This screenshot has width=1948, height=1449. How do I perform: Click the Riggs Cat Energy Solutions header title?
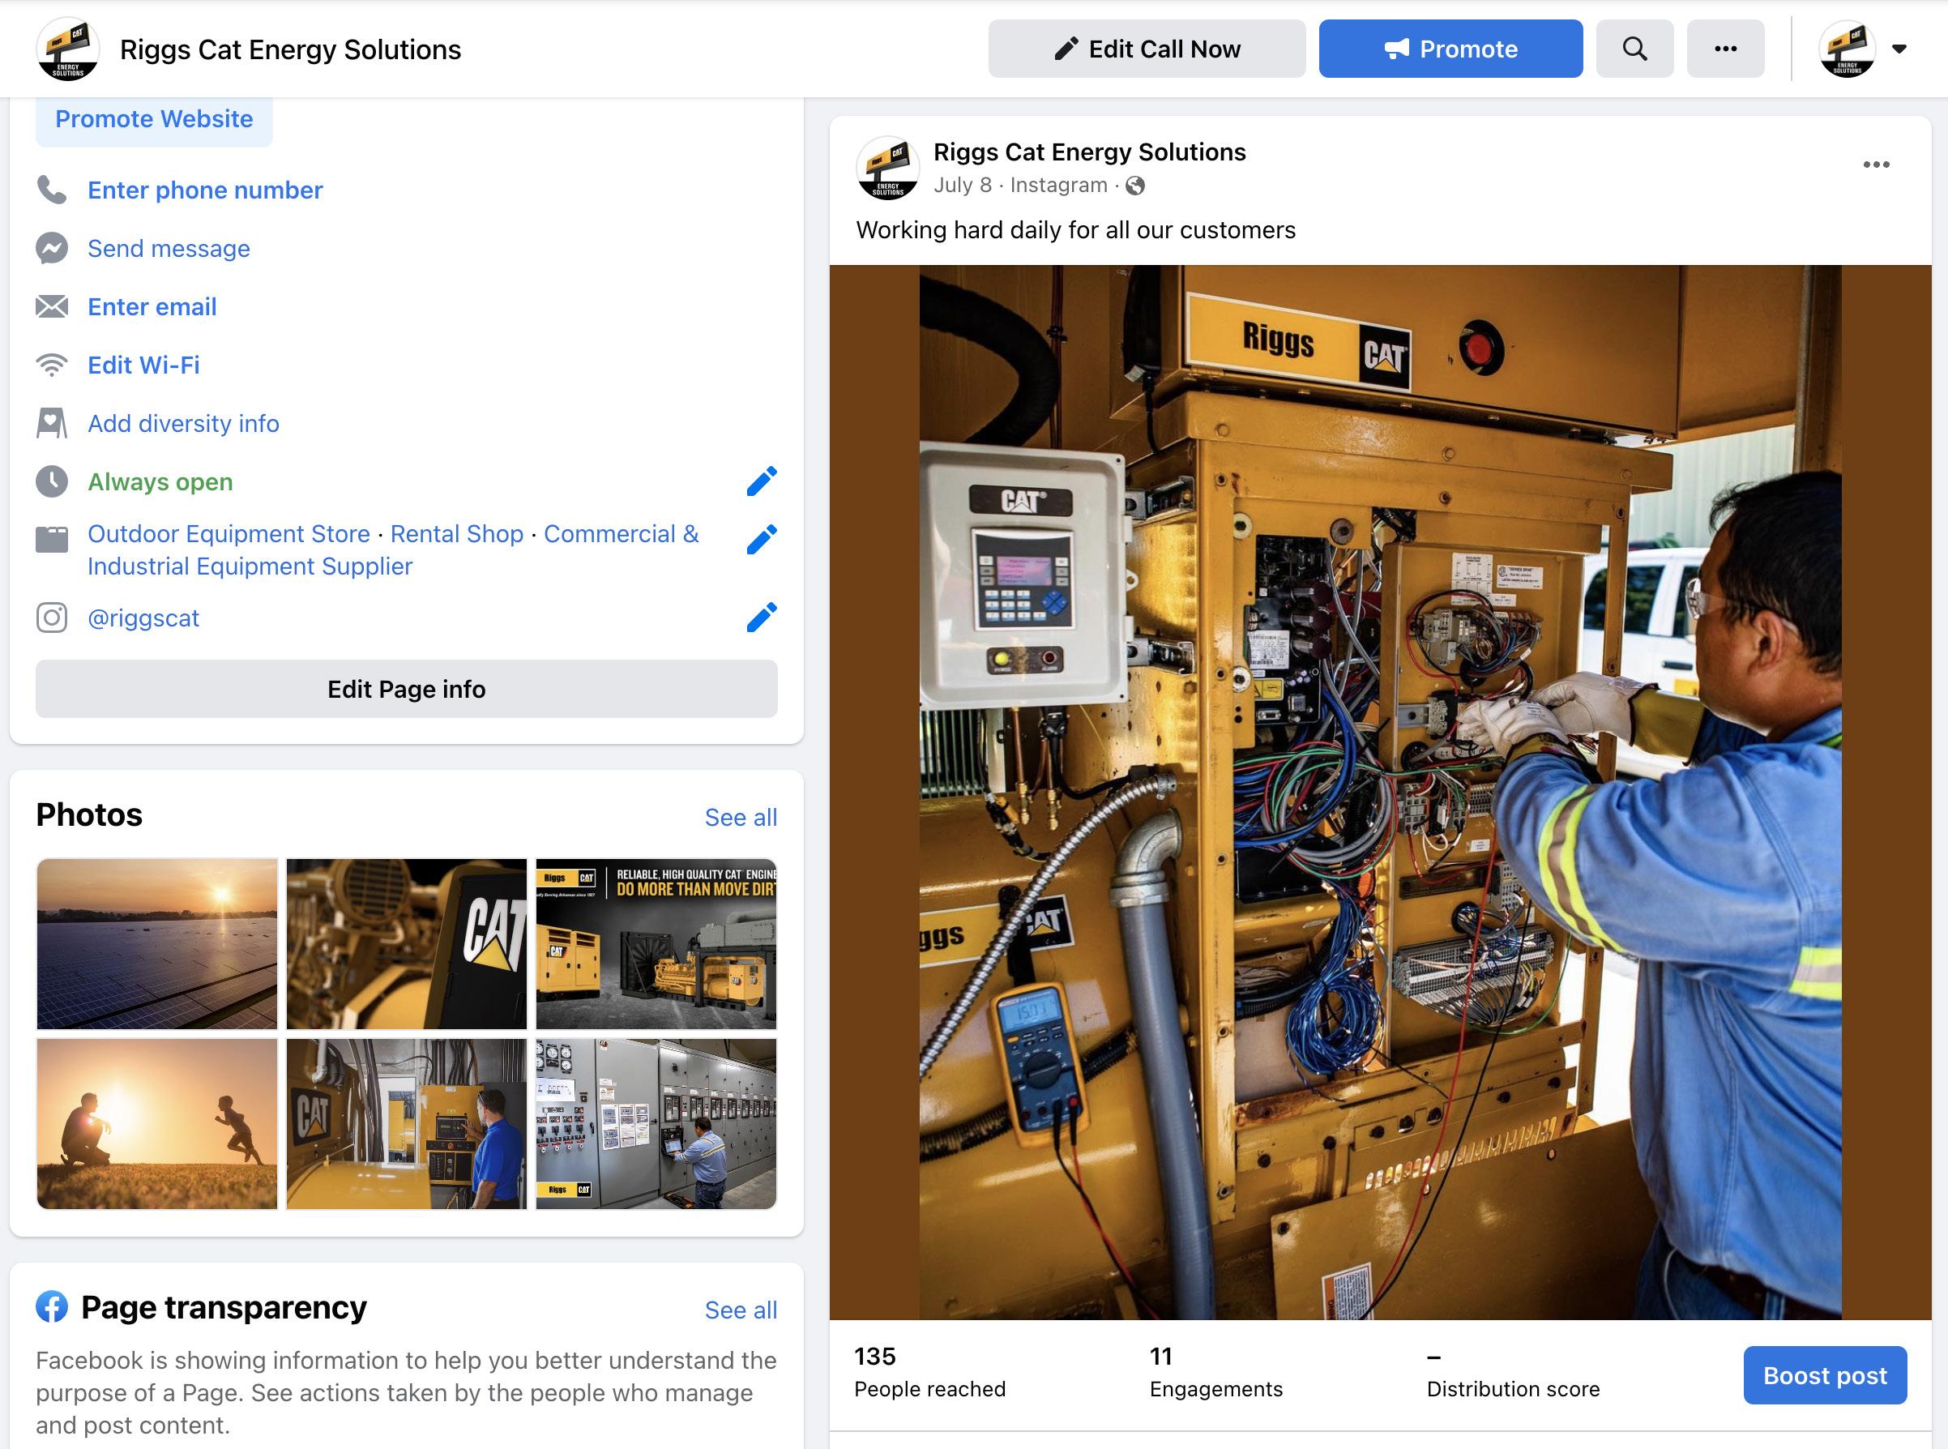(290, 49)
